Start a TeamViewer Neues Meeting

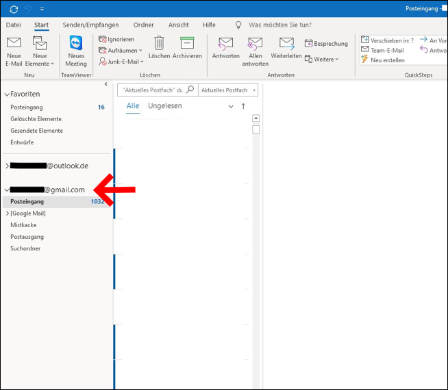pos(76,51)
